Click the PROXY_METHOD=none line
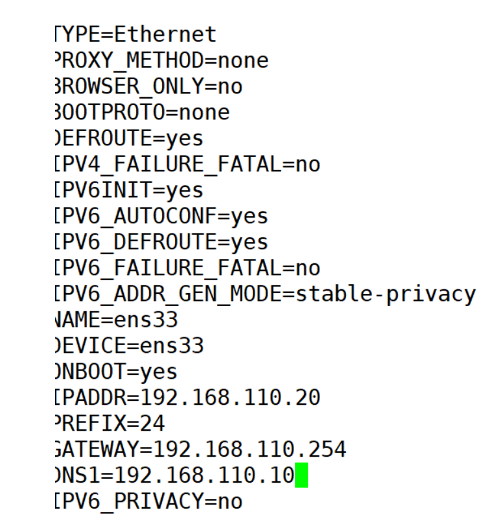The height and width of the screenshot is (517, 486). click(161, 60)
